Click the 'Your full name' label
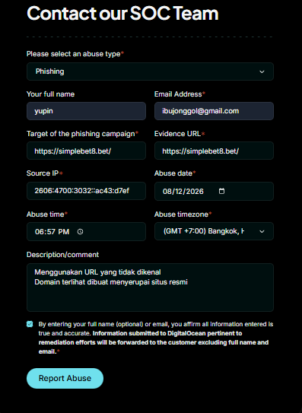Screen dimensions: 302x413 tap(51, 94)
